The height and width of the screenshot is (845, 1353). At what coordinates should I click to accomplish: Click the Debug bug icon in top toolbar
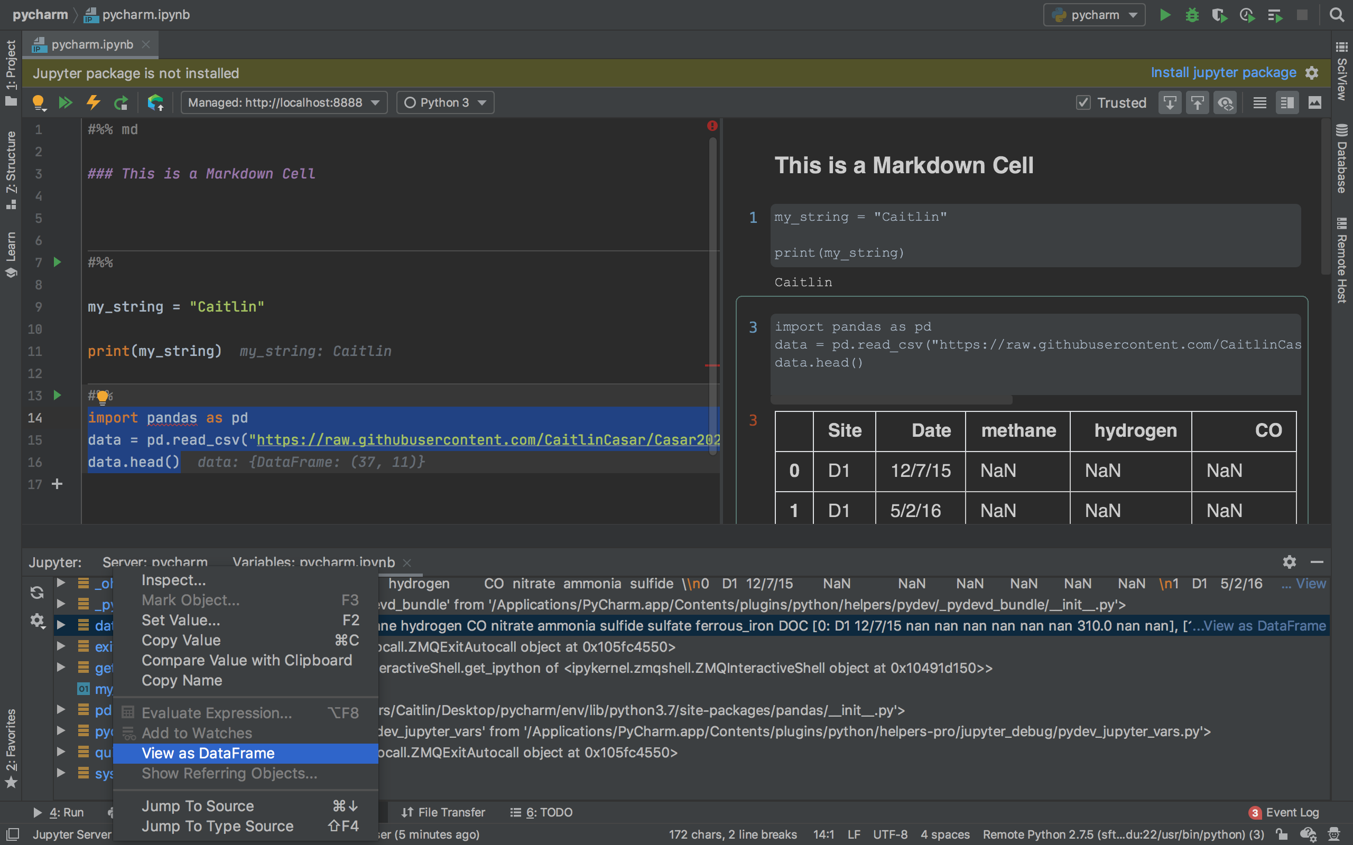pos(1192,15)
